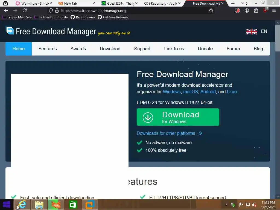Viewport: 280px width, 210px height.
Task: Click the green safely remove hardware tray icon
Action: (233, 205)
